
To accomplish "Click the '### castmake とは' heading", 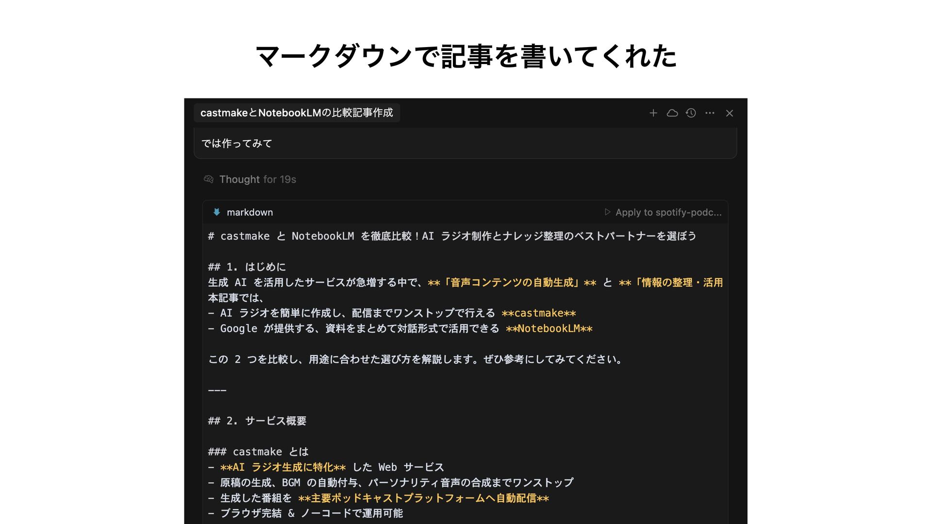I will coord(258,452).
